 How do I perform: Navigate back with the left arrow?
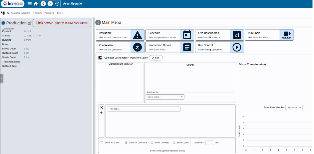43,4
